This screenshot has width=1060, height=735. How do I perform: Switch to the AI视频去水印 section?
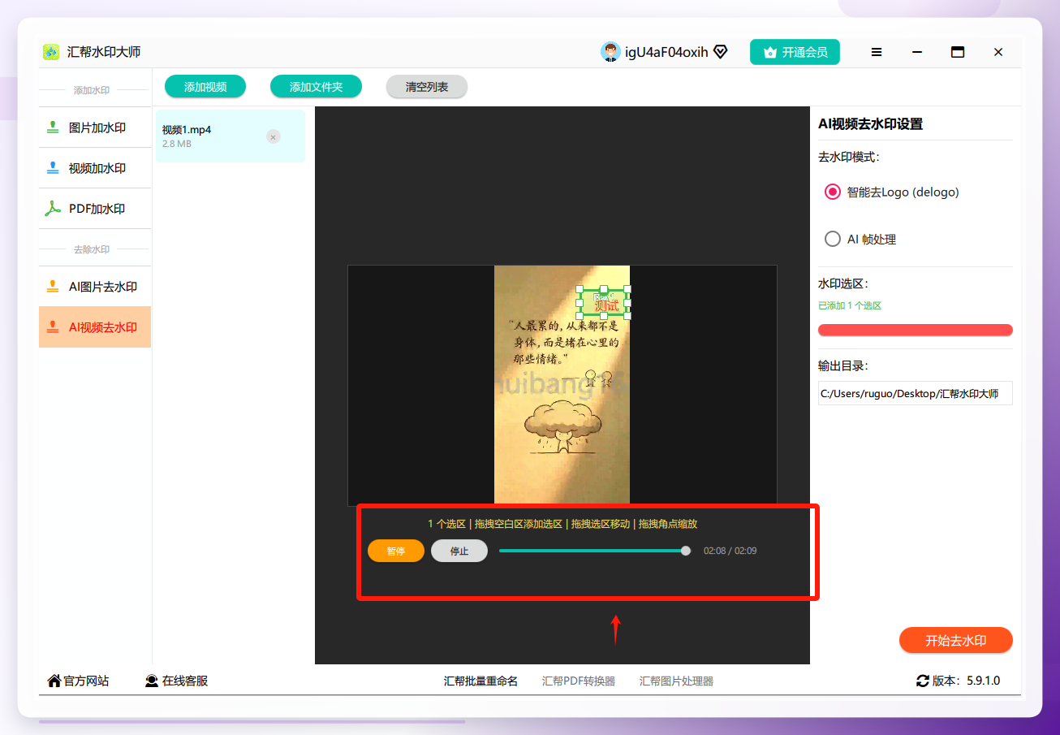tap(95, 327)
